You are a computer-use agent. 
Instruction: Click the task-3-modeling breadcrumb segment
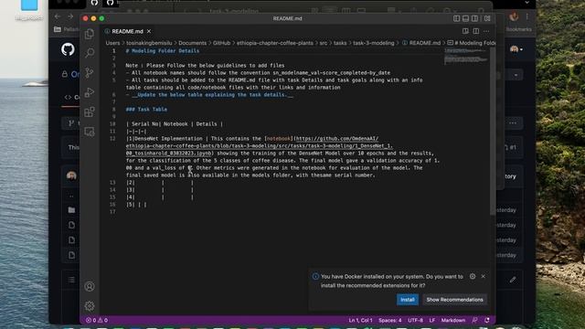[x=374, y=43]
